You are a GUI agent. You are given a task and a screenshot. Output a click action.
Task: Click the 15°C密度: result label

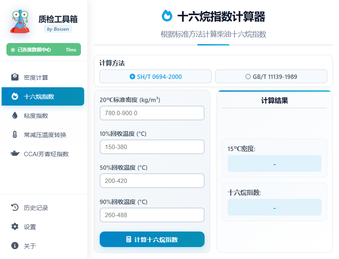point(241,149)
